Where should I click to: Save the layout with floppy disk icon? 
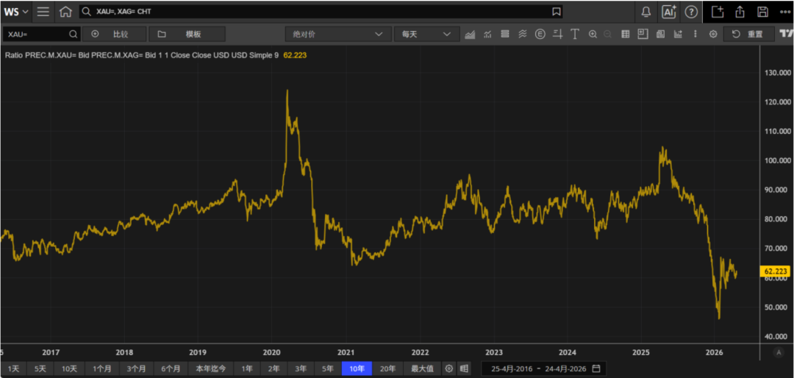tap(762, 12)
